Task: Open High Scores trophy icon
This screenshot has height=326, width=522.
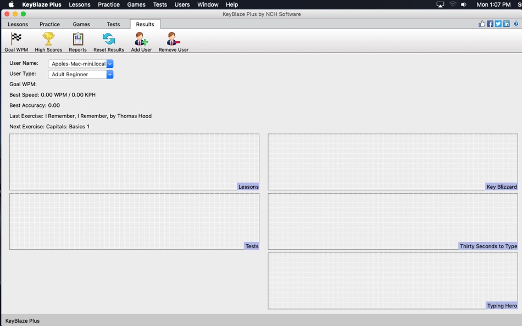Action: click(48, 42)
